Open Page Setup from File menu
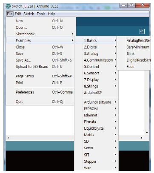154x173 pixels. 40,76
